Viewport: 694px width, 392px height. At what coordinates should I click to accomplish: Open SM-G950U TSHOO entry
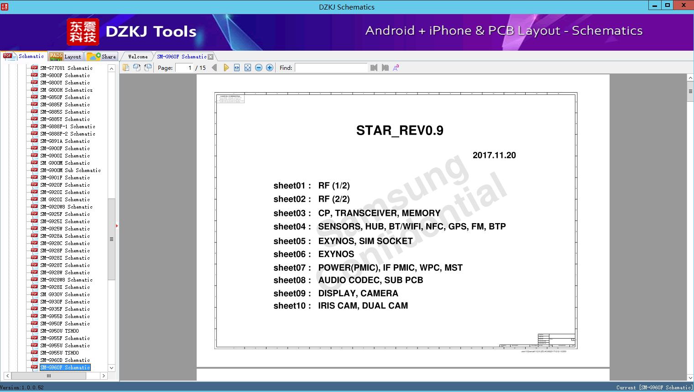(59, 331)
